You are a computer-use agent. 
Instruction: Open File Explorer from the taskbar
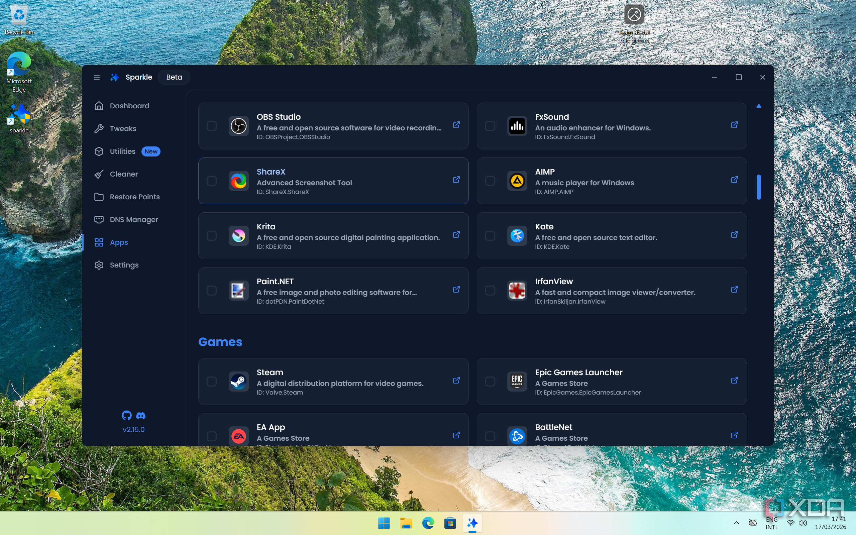406,523
